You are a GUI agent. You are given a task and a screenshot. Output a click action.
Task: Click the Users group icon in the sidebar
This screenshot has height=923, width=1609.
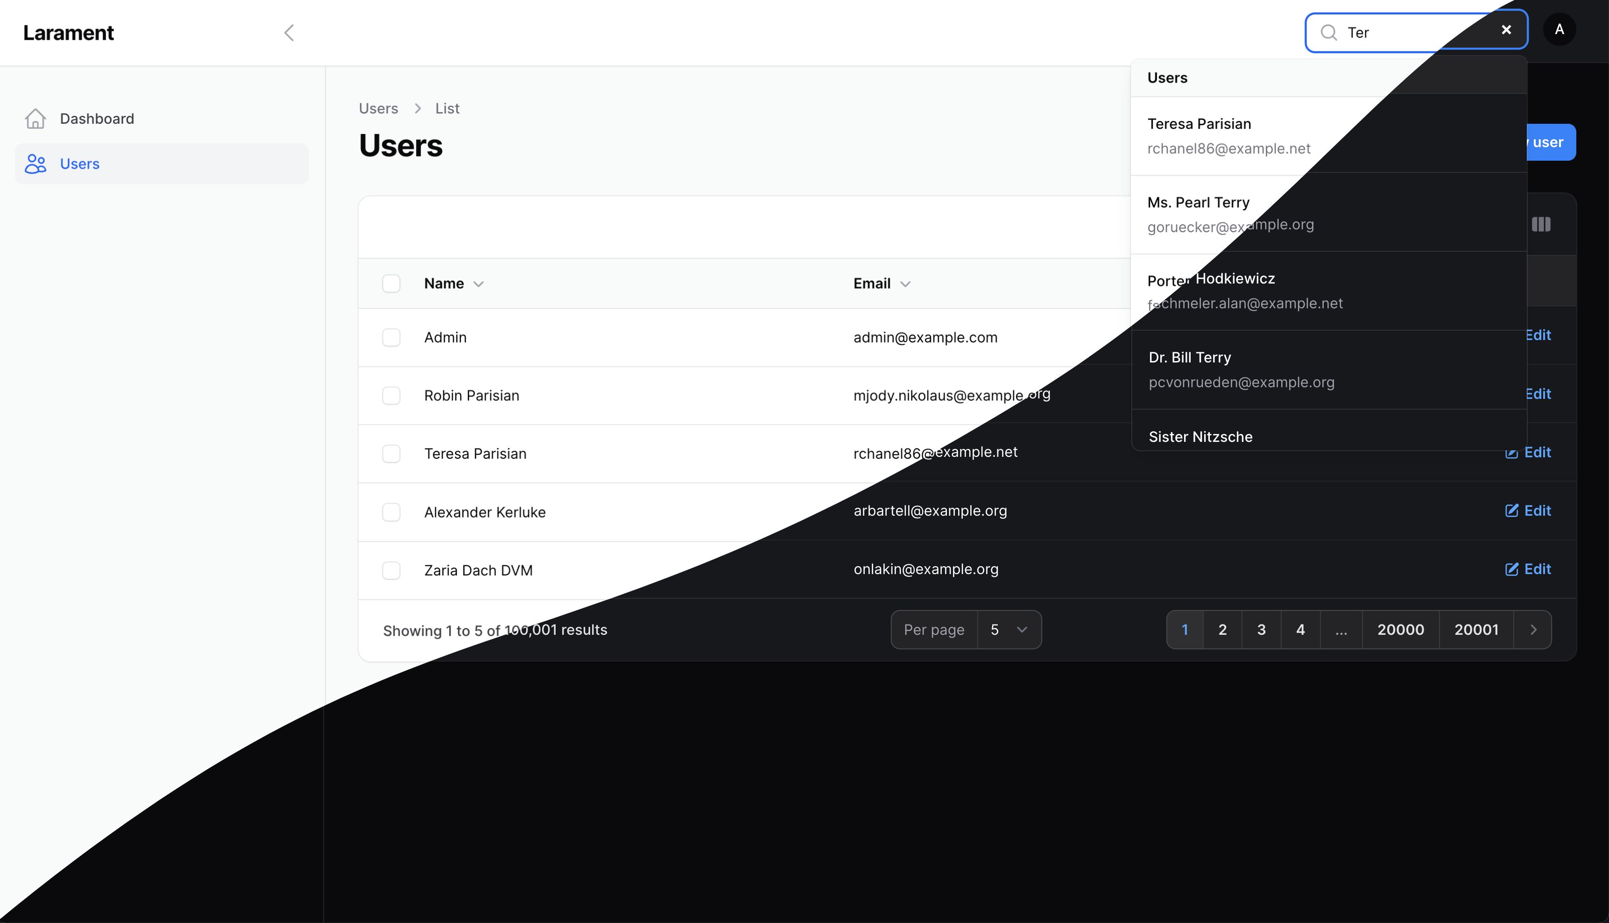point(35,163)
